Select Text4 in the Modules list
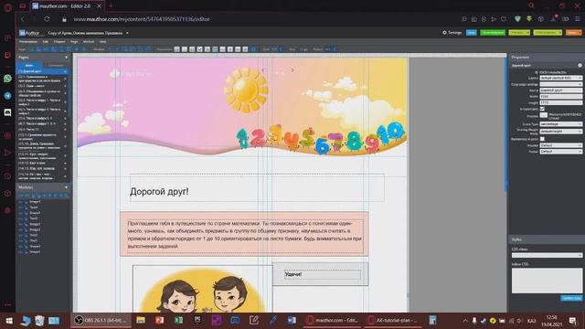 [x=34, y=207]
